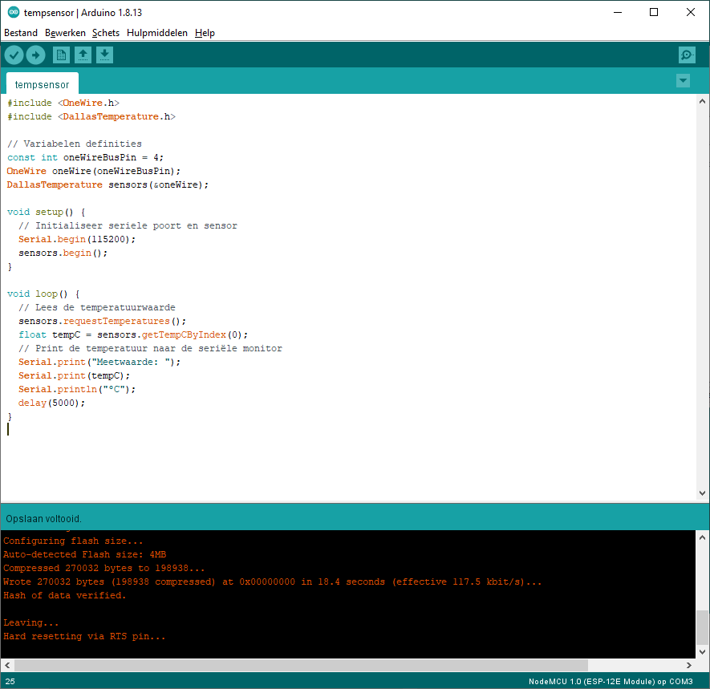Click 'Opslaan voltooid.' status message
The image size is (710, 689).
[x=44, y=519]
